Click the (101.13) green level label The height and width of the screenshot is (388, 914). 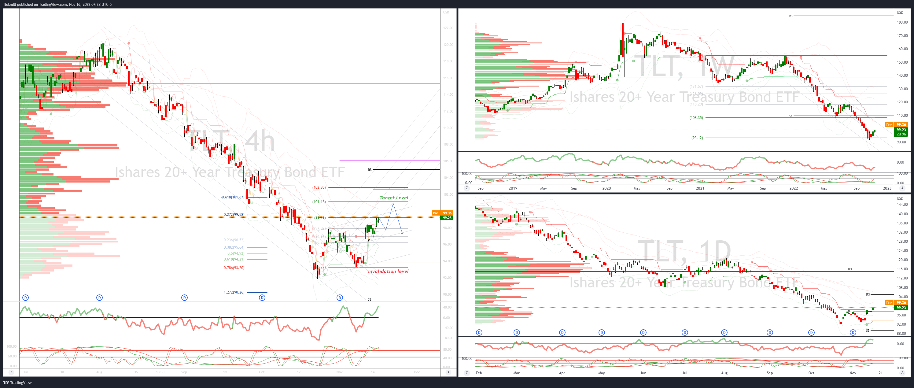(319, 201)
